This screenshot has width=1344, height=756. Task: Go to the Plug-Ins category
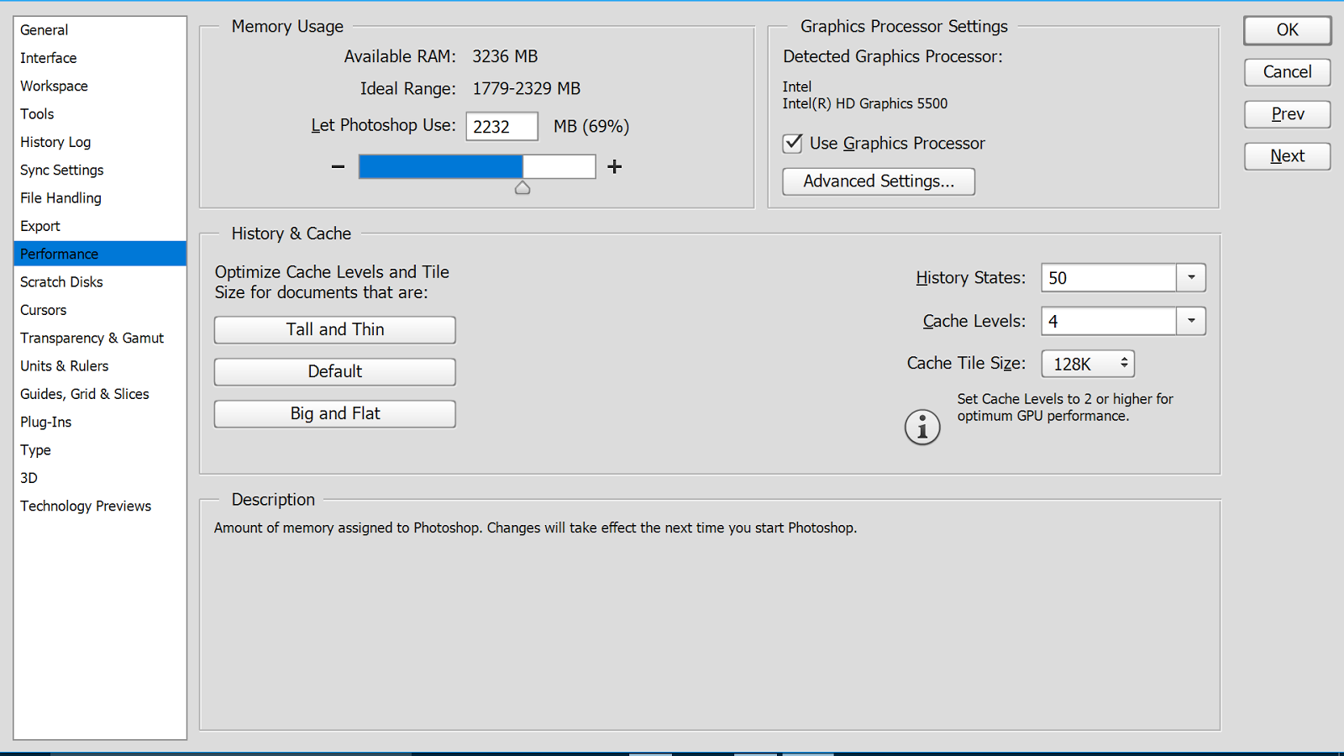[x=100, y=422]
